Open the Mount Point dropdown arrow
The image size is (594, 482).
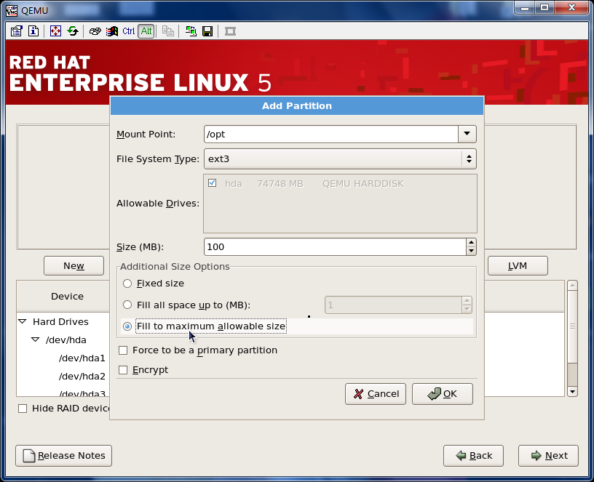(x=467, y=134)
